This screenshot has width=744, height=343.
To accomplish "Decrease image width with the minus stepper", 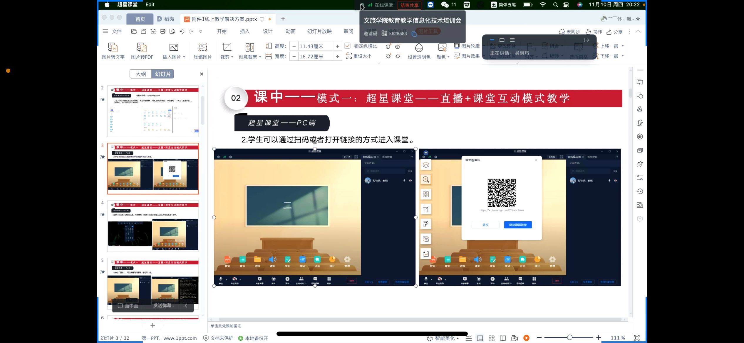I will coord(294,56).
